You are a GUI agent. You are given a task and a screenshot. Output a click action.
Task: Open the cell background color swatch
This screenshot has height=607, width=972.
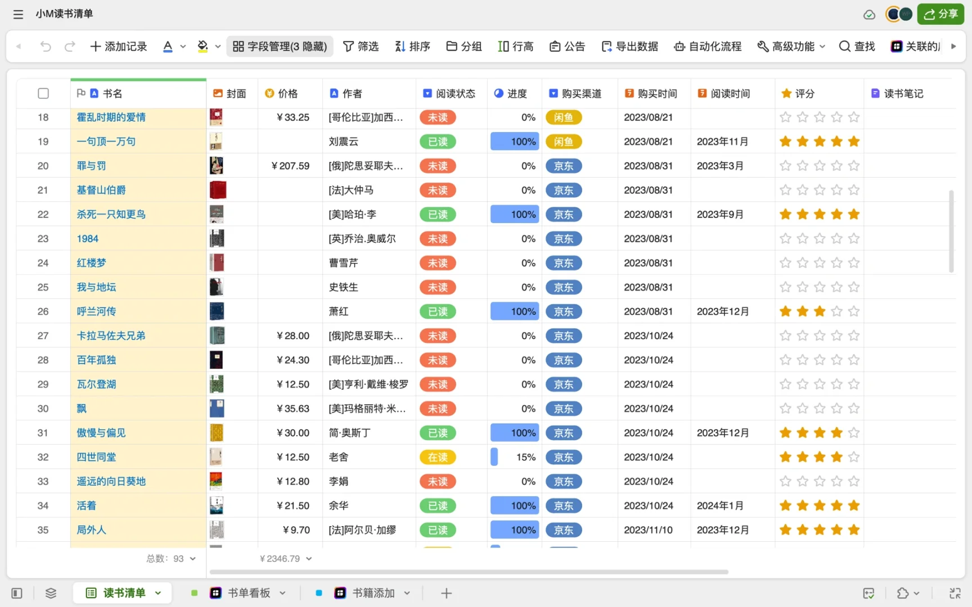tap(203, 46)
